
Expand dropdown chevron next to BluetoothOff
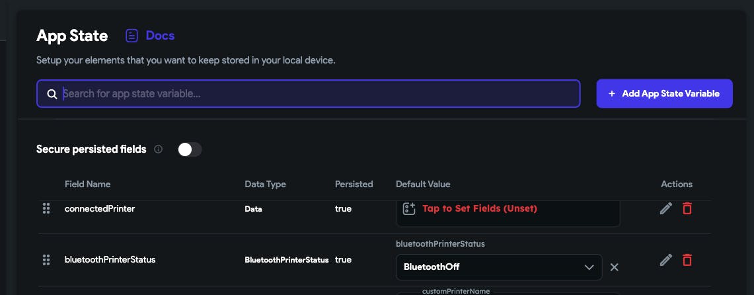coord(589,267)
